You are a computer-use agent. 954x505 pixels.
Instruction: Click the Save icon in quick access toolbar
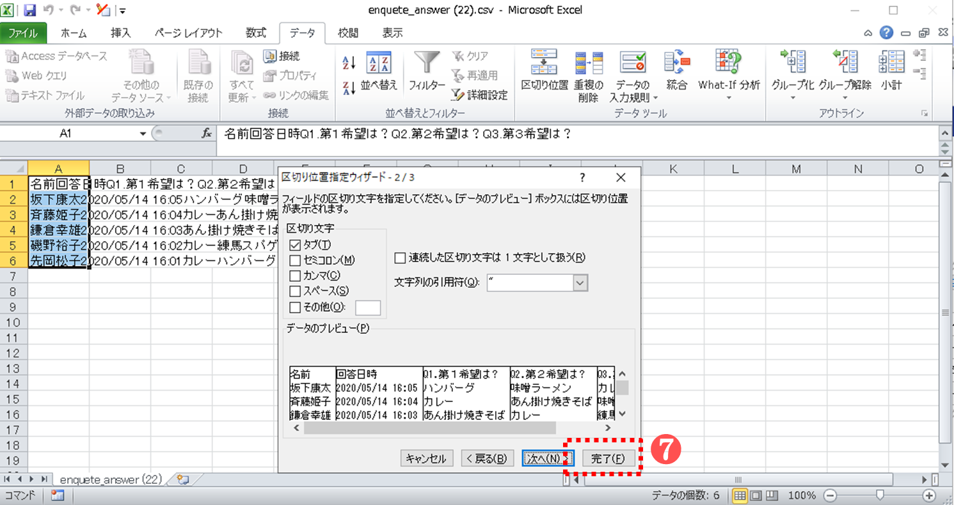point(30,10)
